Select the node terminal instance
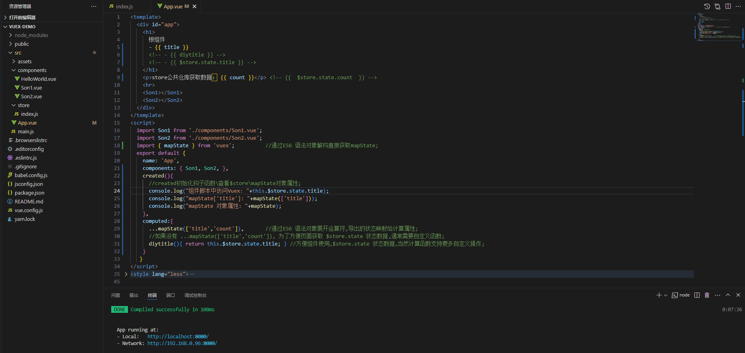 coord(681,295)
